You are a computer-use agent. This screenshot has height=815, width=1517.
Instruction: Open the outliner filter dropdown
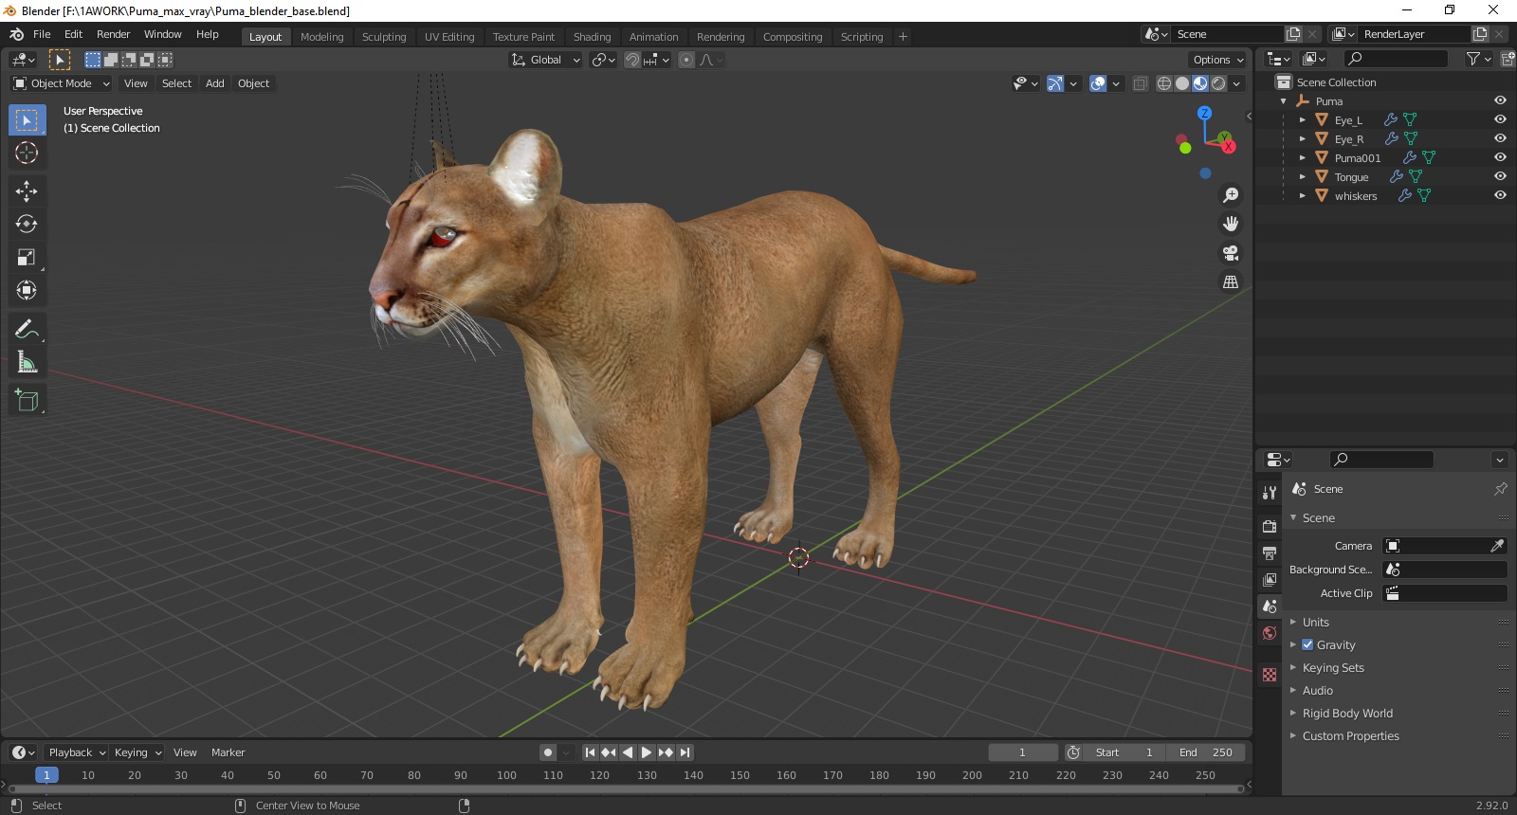(x=1478, y=59)
